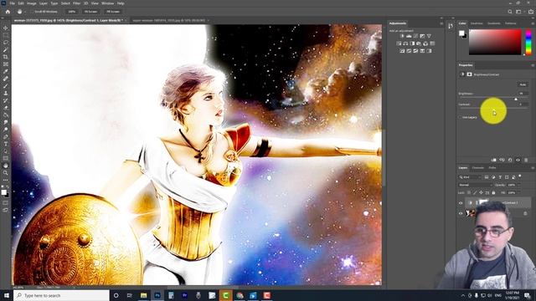Click the 100% zoom button
536x301 pixels.
point(71,12)
